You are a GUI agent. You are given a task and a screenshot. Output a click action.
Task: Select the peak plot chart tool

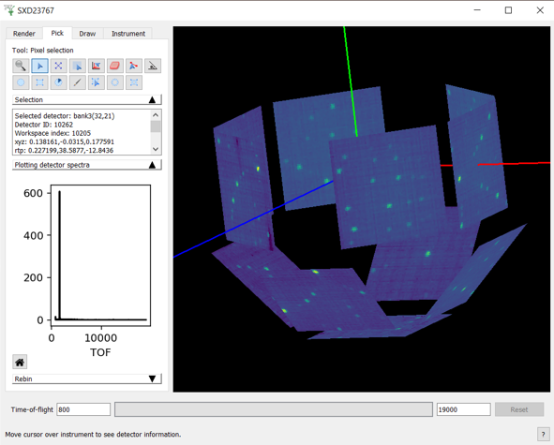(x=97, y=66)
